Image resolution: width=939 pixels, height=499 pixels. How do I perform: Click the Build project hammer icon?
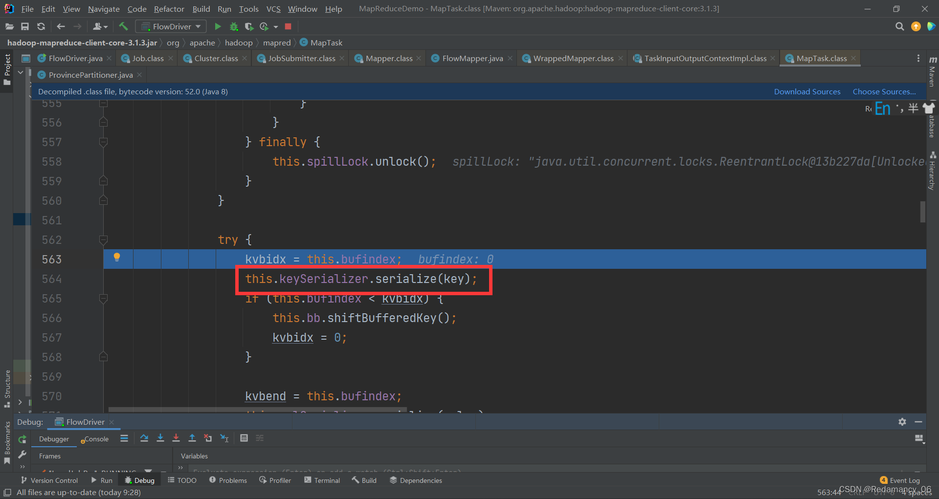click(123, 26)
